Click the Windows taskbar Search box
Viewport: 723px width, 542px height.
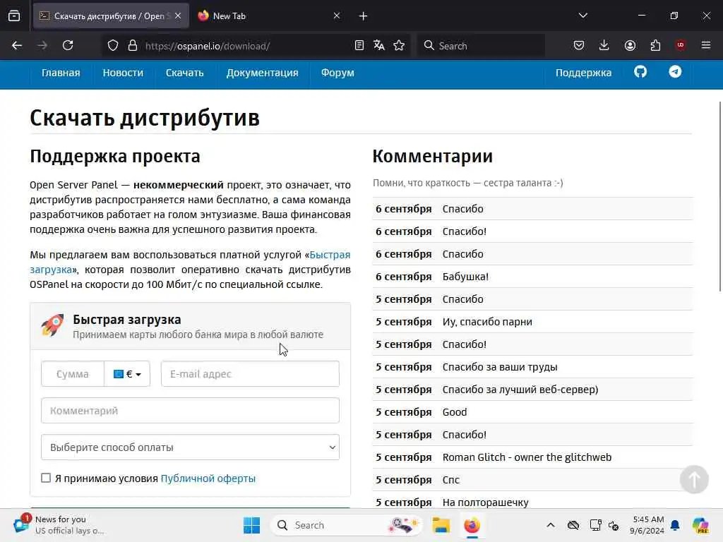coord(346,525)
